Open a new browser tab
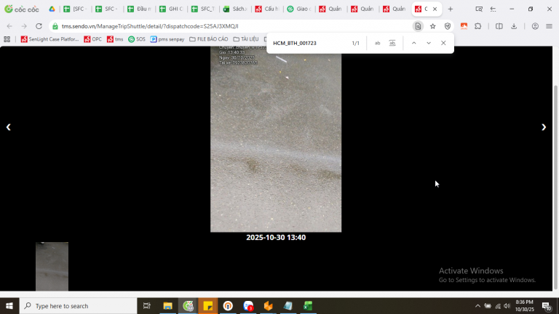Viewport: 559px width, 314px height. point(451,9)
